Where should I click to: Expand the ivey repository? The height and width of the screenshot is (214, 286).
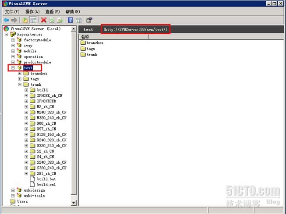13,46
